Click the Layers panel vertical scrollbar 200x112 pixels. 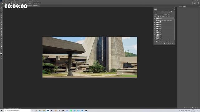(x=174, y=29)
